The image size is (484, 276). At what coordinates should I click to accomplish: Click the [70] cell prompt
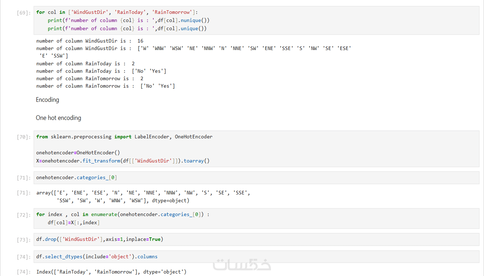coord(24,137)
